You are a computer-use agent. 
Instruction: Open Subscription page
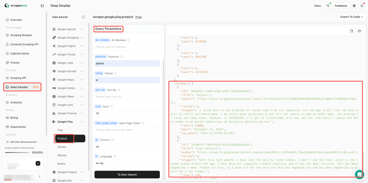[18, 127]
